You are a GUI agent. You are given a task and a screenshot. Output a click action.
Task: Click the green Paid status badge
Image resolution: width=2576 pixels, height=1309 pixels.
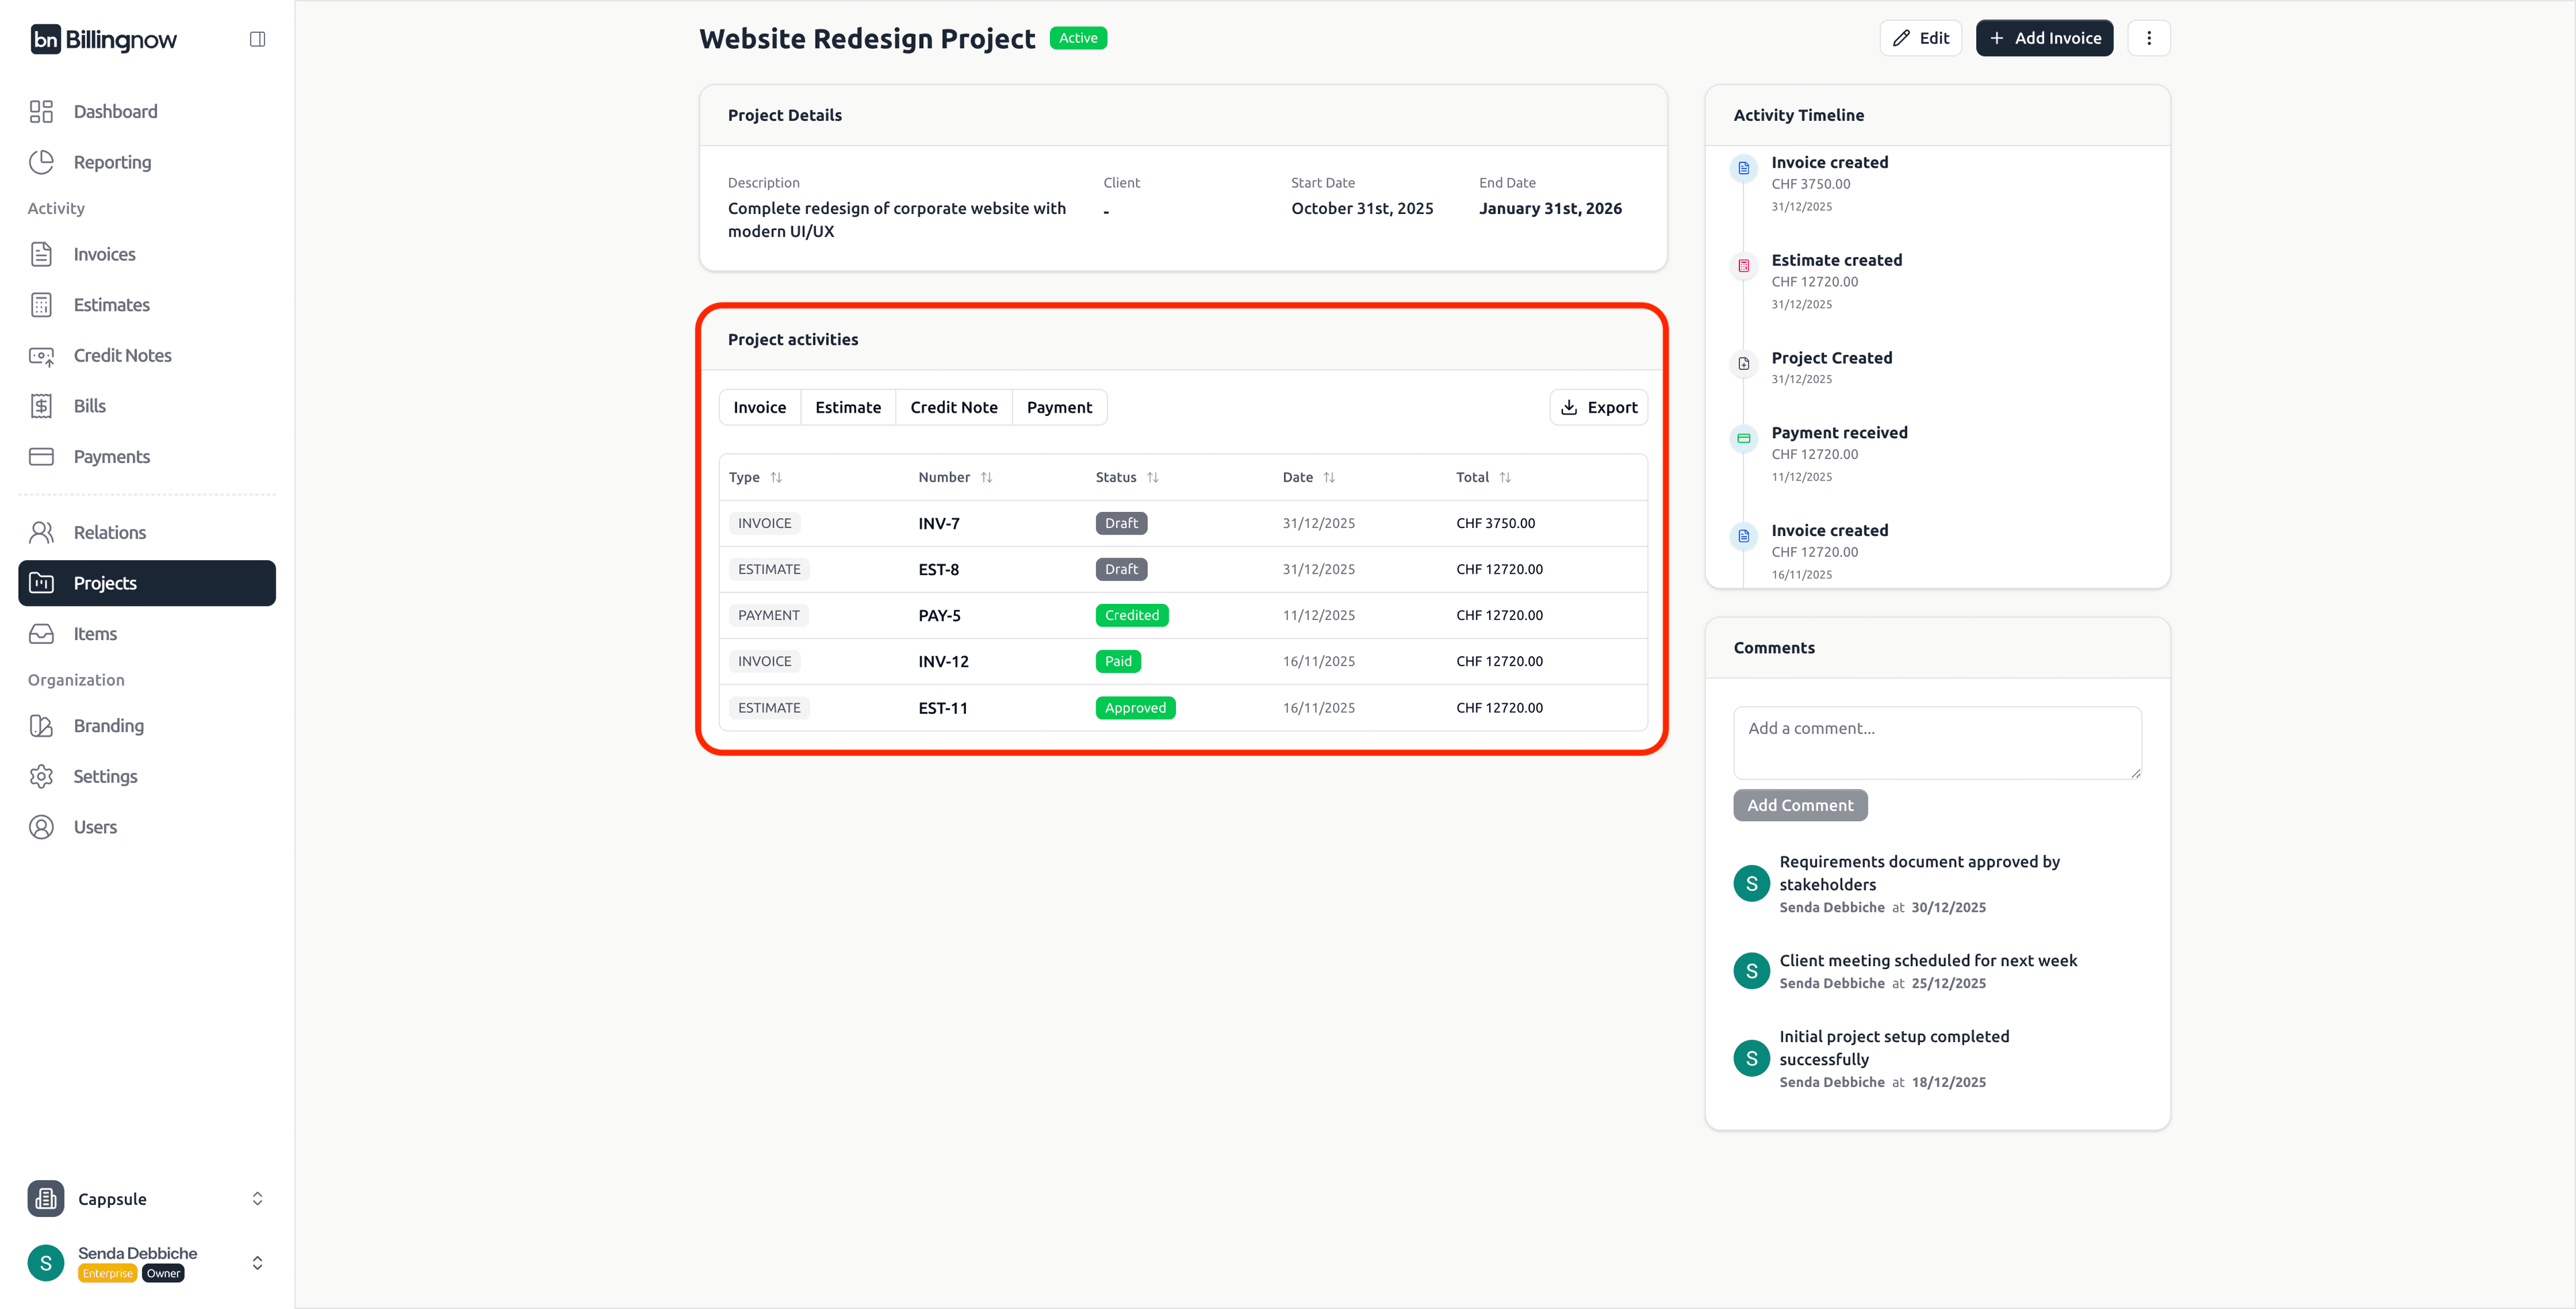click(1118, 661)
